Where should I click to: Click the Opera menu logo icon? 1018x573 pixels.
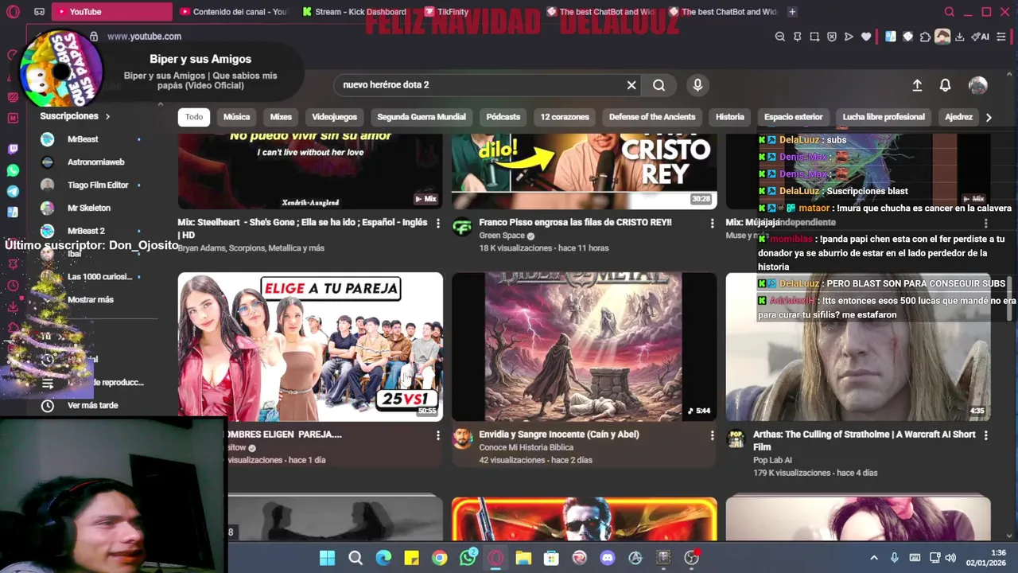(13, 12)
